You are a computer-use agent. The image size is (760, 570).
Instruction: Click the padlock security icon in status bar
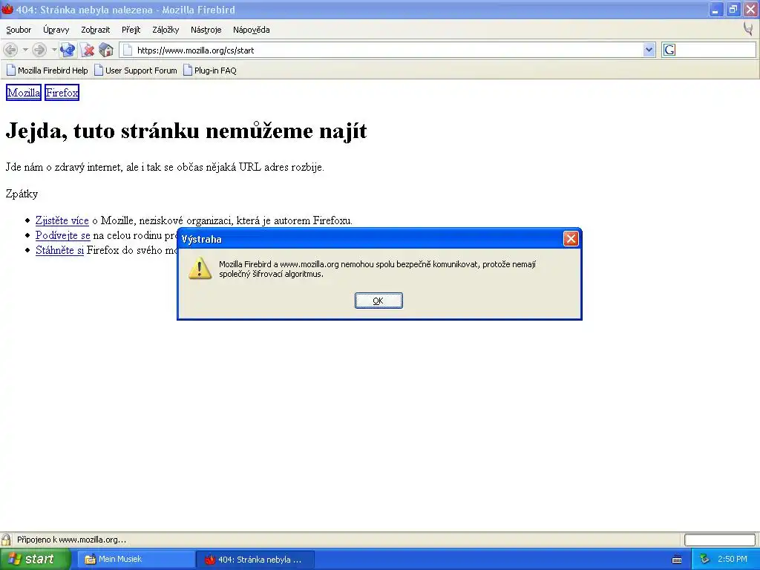click(x=6, y=540)
